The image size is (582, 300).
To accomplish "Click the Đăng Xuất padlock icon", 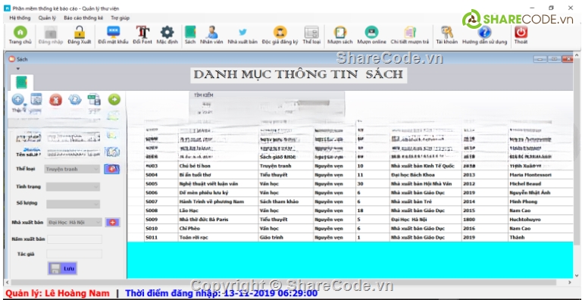I will (80, 36).
